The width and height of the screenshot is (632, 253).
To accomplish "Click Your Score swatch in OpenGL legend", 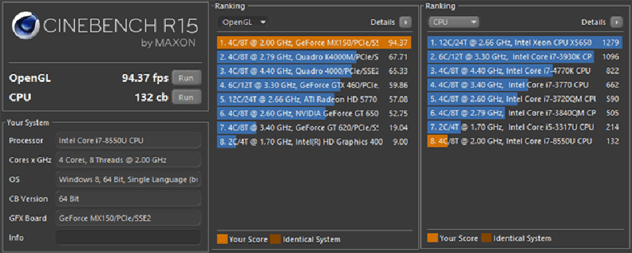I will (222, 239).
